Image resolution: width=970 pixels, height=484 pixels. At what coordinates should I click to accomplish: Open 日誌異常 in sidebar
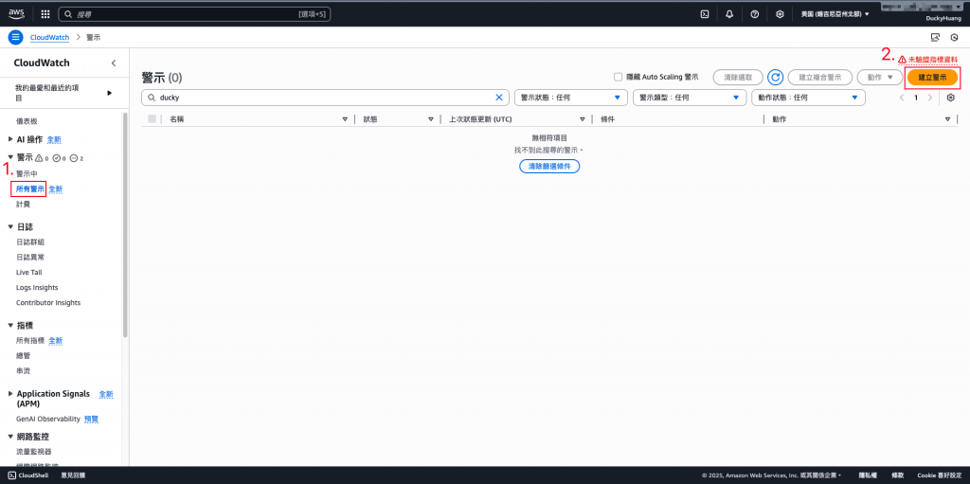point(30,257)
